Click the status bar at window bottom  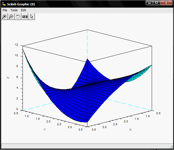85,146
